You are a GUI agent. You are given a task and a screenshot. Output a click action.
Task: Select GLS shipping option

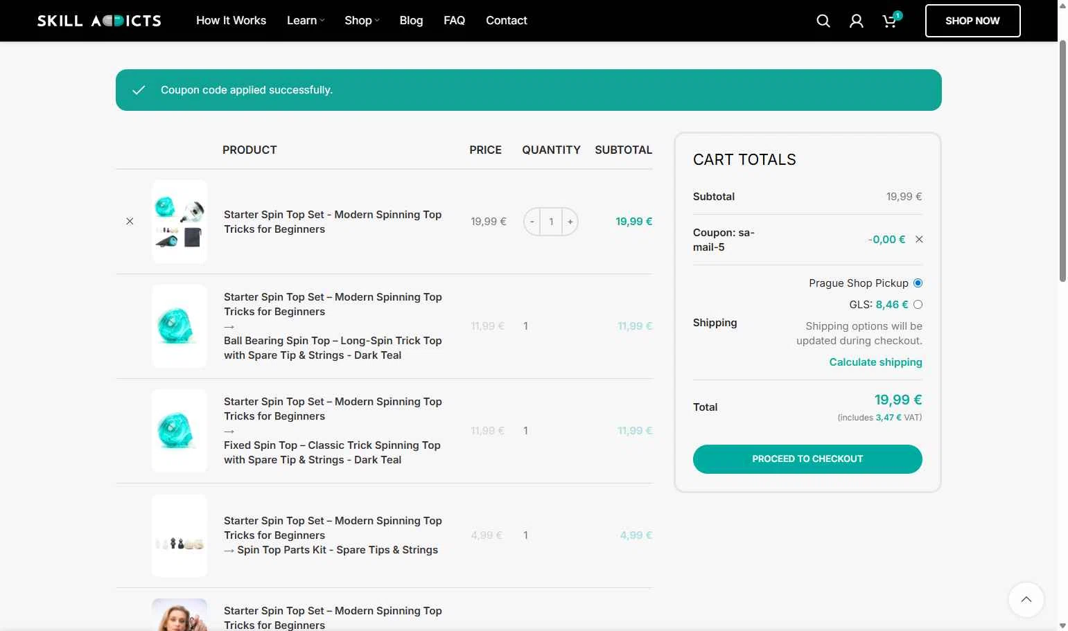(x=918, y=305)
